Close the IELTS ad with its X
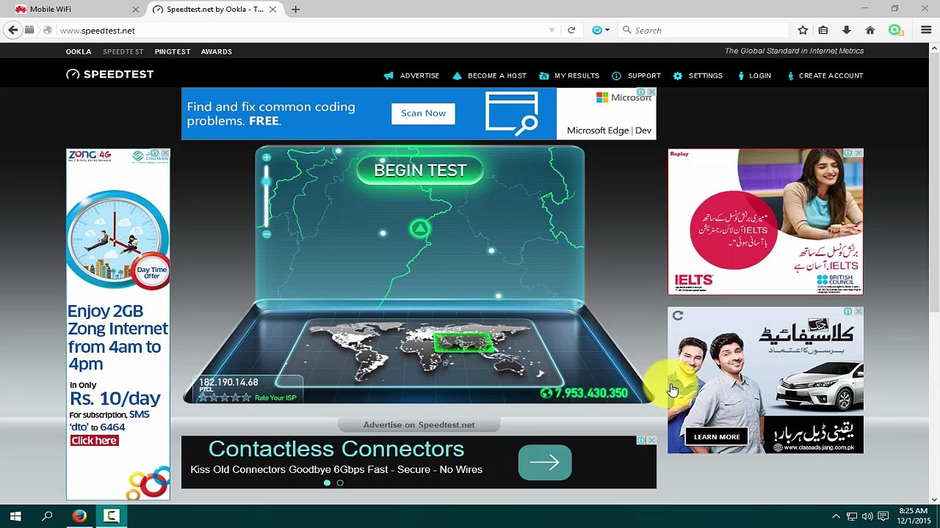 point(858,153)
